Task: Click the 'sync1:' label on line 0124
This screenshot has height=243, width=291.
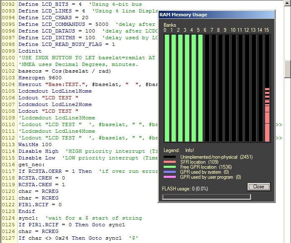Action: [28, 218]
